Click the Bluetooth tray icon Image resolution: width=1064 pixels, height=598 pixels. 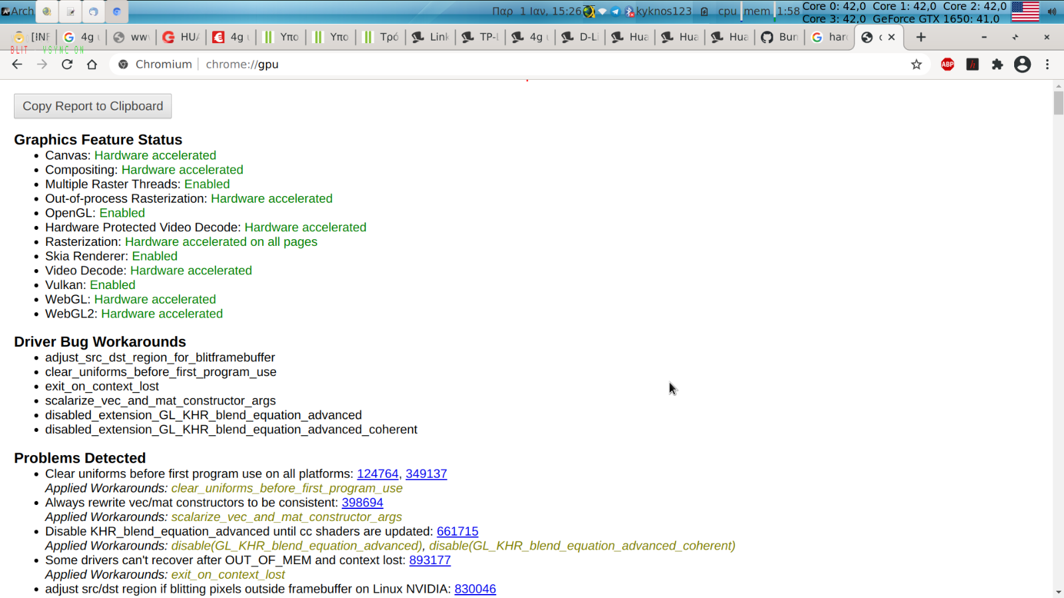pos(628,11)
